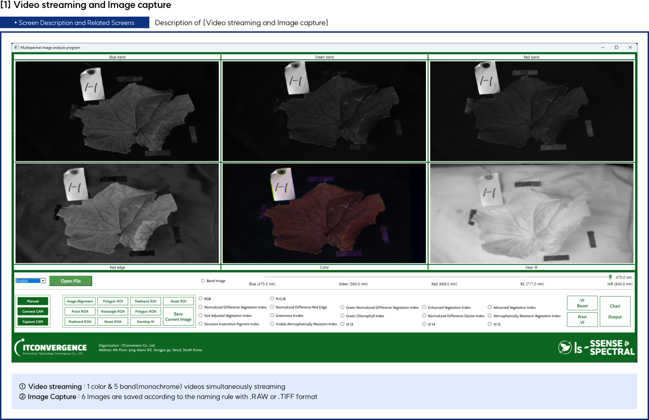Image resolution: width=649 pixels, height=420 pixels.
Task: Select the Rectangle ROA tool
Action: coord(112,311)
